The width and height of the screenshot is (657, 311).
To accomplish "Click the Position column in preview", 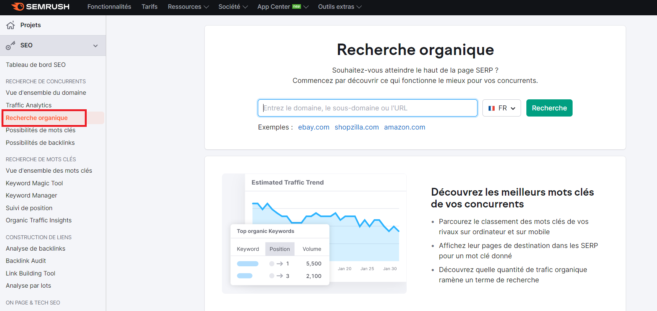I will pyautogui.click(x=280, y=249).
